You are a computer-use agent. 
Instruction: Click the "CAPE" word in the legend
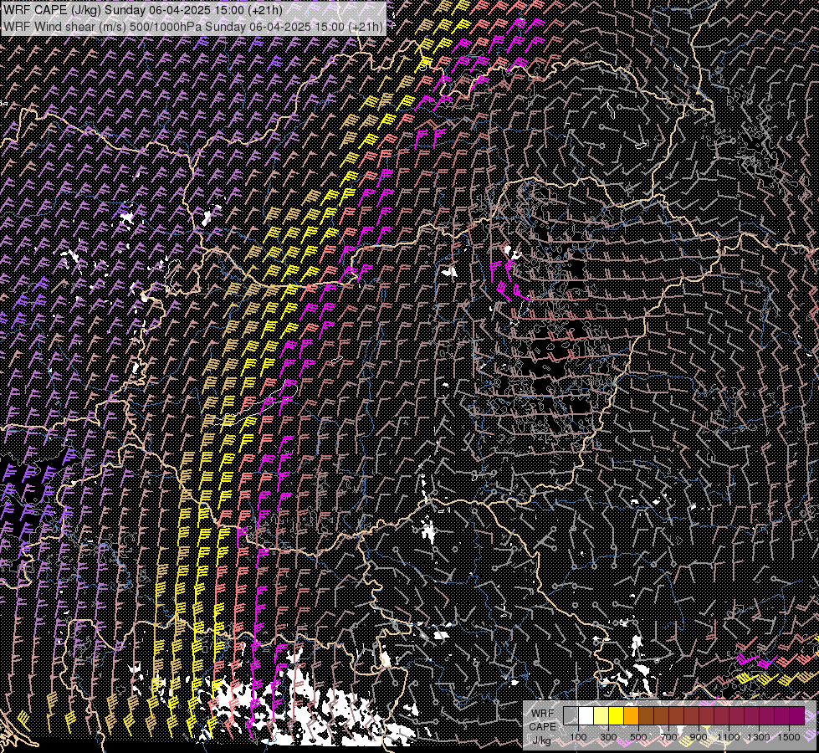[543, 727]
